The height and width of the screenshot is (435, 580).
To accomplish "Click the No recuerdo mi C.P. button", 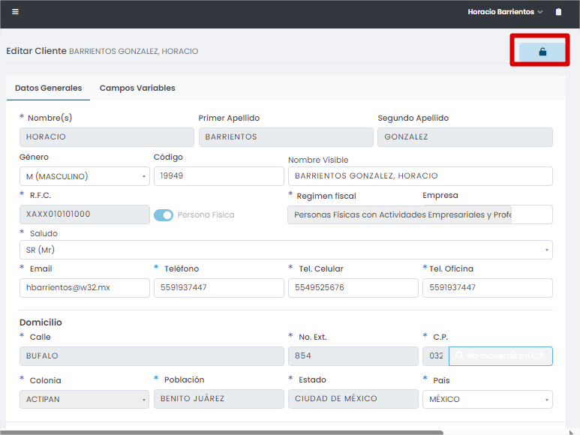I will coord(500,356).
